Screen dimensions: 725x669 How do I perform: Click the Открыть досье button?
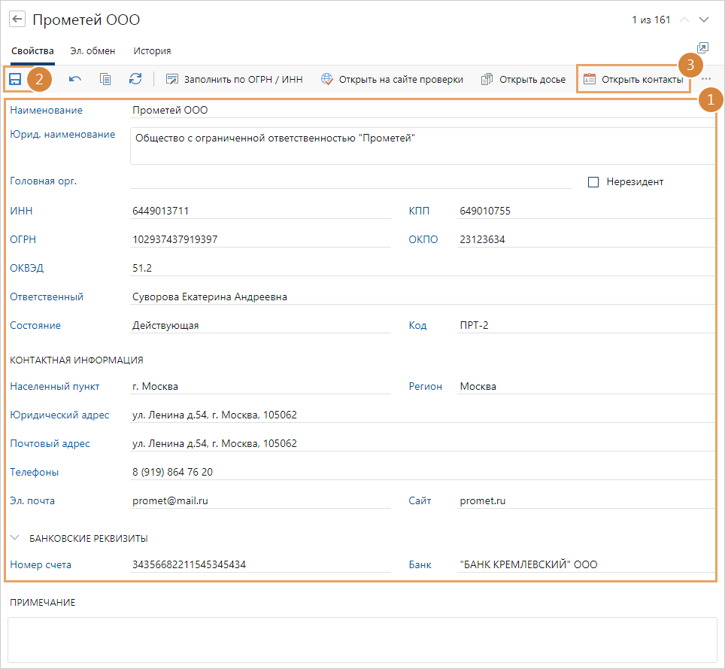(x=523, y=79)
